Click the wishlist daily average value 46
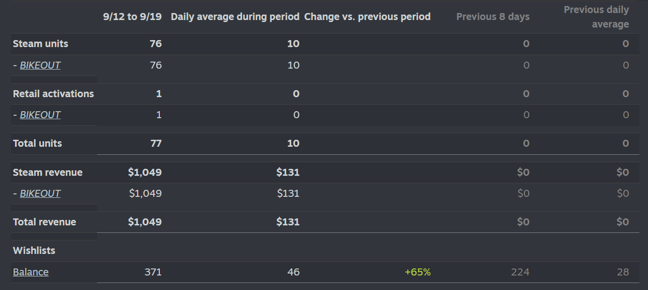 coord(293,272)
